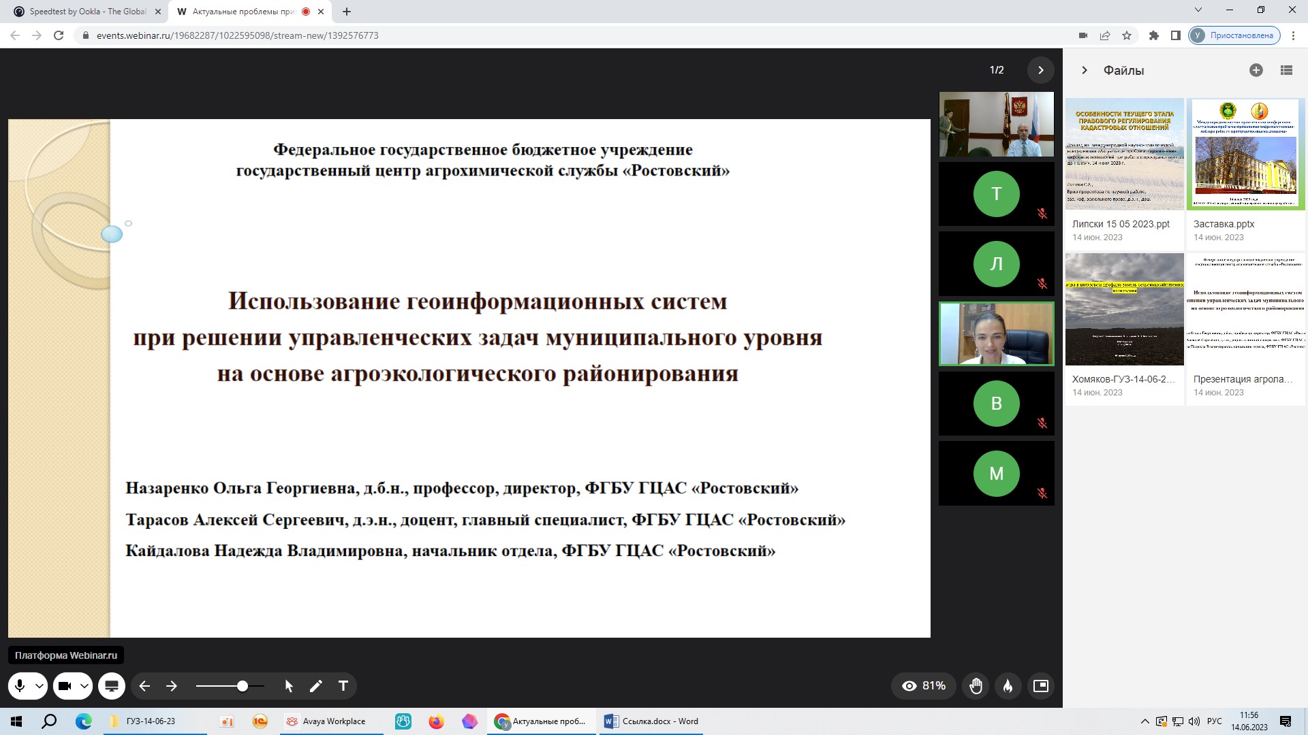Click the screen share presentation icon
This screenshot has width=1308, height=735.
(x=112, y=686)
